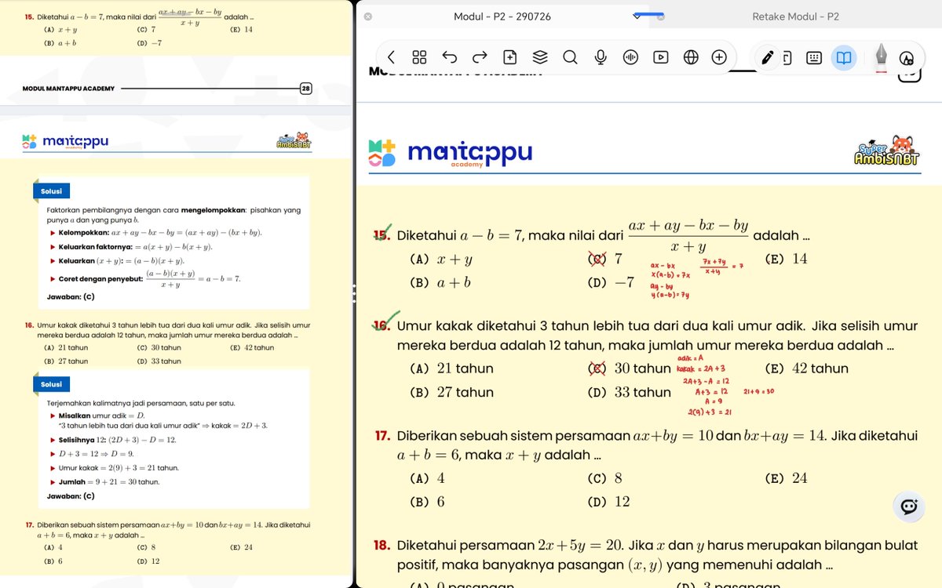Open search in the notebook
This screenshot has width=942, height=588.
coord(570,57)
